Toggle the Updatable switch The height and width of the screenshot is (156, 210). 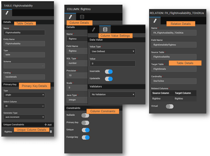pyautogui.click(x=109, y=79)
